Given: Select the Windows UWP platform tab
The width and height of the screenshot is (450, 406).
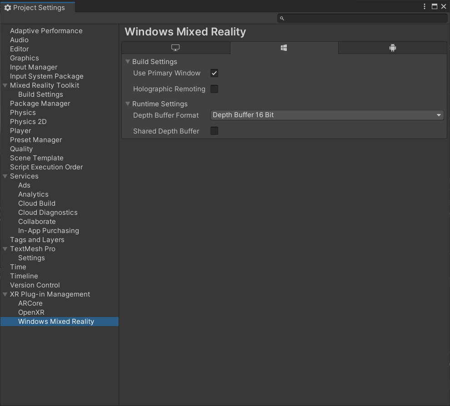Looking at the screenshot, I should tap(284, 47).
